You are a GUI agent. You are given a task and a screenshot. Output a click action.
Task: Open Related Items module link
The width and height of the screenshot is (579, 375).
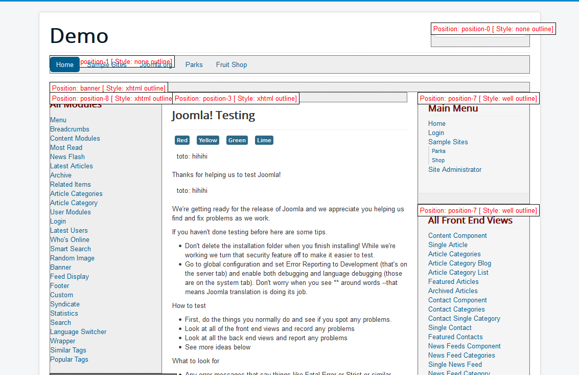point(71,184)
